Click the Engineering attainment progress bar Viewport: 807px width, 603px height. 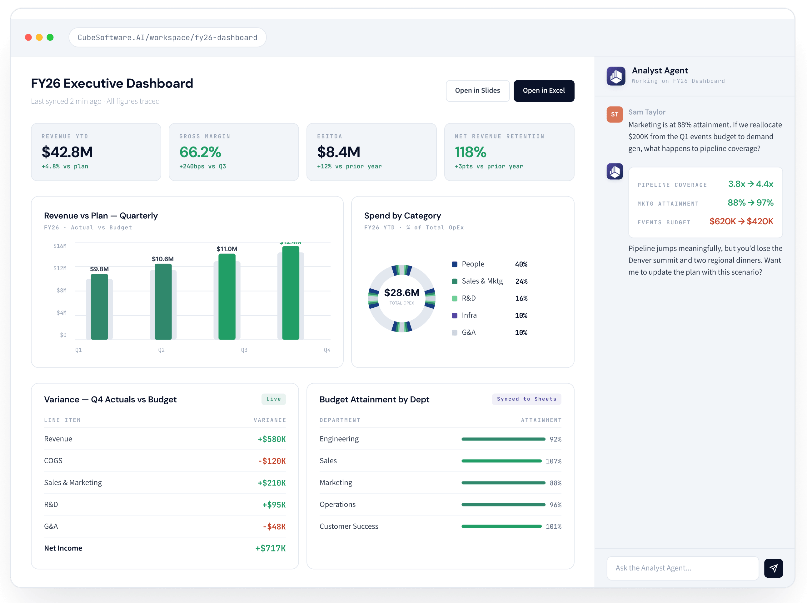tap(503, 439)
